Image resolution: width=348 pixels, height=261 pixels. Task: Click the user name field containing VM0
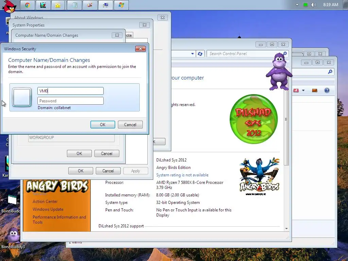(70, 91)
